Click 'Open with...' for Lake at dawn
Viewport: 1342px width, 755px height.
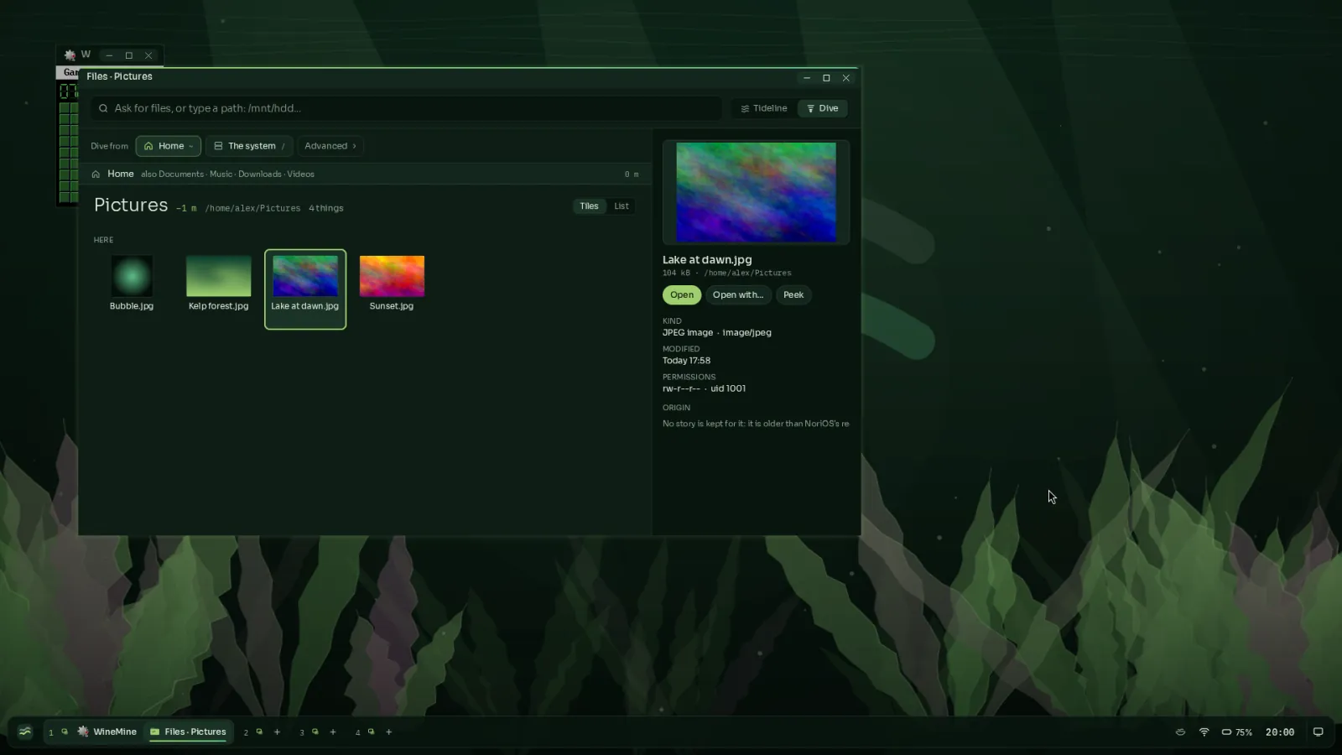point(738,294)
